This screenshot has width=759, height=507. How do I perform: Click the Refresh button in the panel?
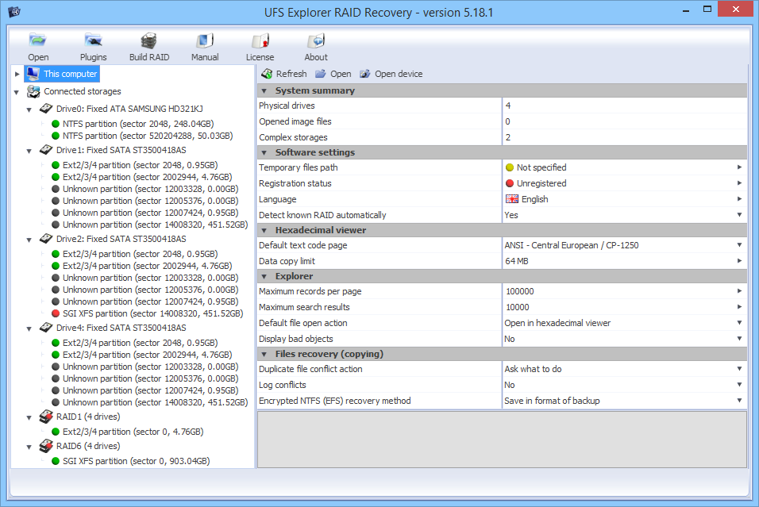click(283, 74)
